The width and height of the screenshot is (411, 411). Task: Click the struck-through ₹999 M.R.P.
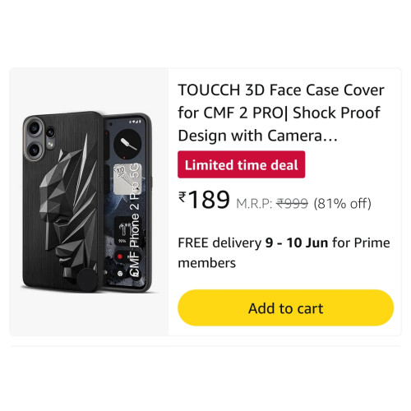coord(292,204)
